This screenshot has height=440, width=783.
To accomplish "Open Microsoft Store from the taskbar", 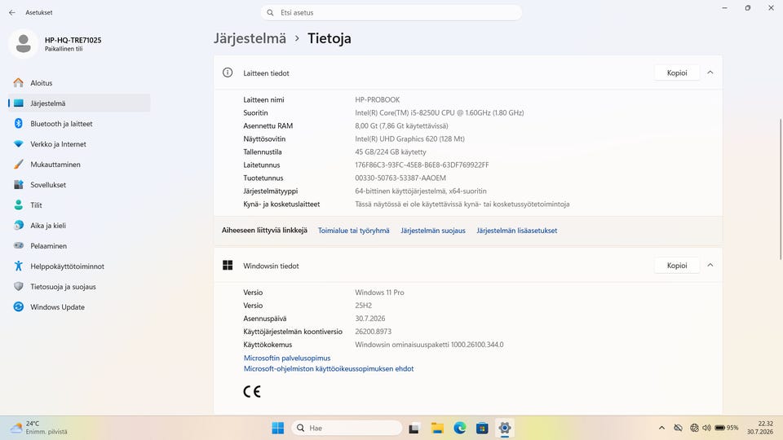I will pyautogui.click(x=482, y=428).
